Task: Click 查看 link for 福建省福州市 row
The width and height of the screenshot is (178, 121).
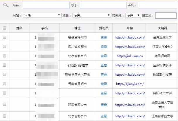Action: coord(104,37)
